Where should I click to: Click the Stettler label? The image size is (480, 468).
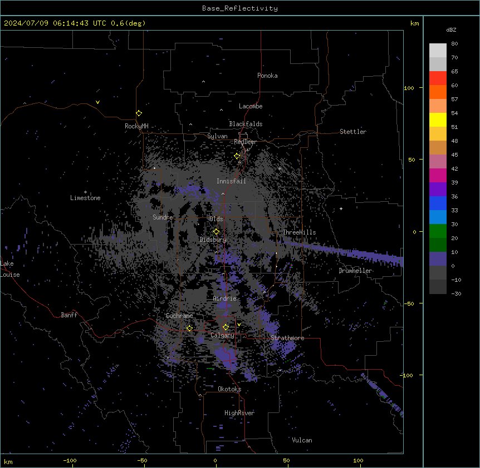[353, 132]
